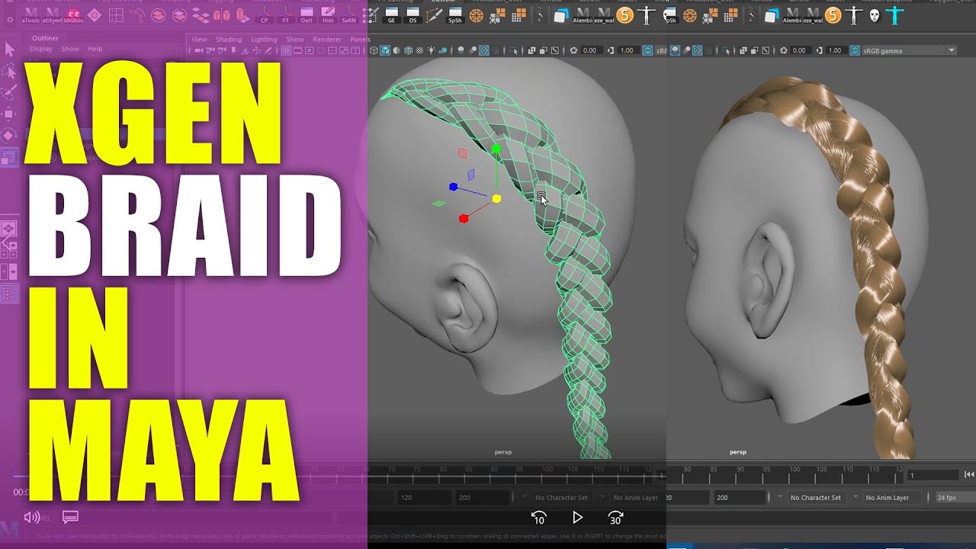Run the SaRN shelf button
Image resolution: width=976 pixels, height=549 pixels.
click(x=348, y=15)
